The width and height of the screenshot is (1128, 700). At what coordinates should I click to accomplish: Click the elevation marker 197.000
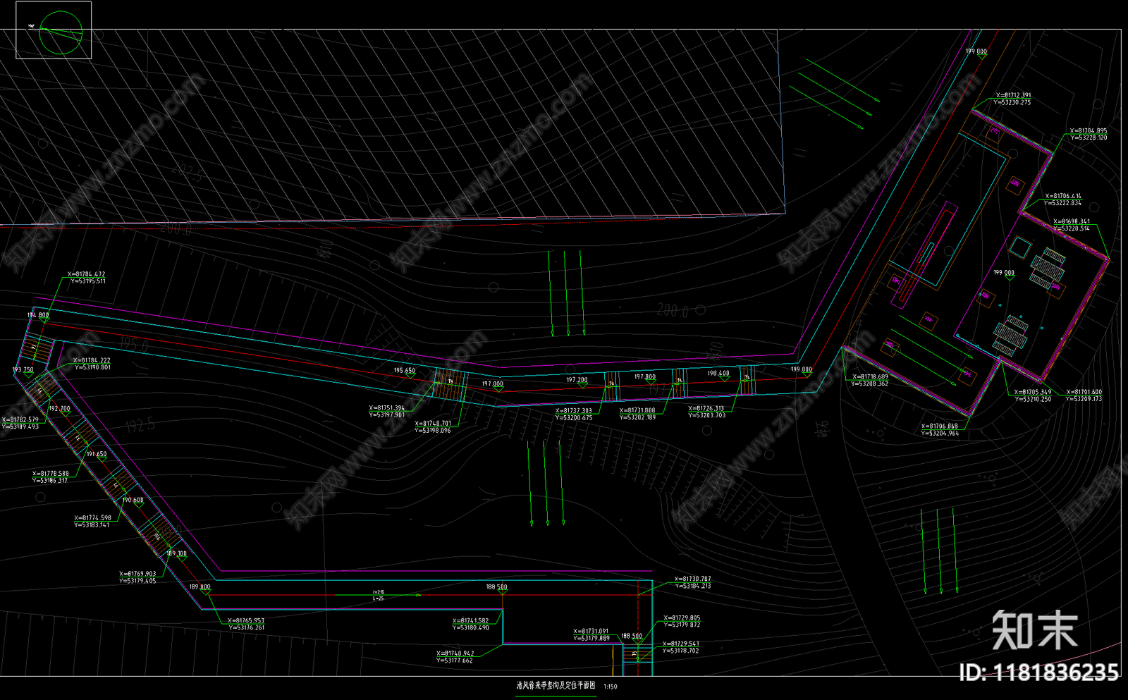point(493,384)
